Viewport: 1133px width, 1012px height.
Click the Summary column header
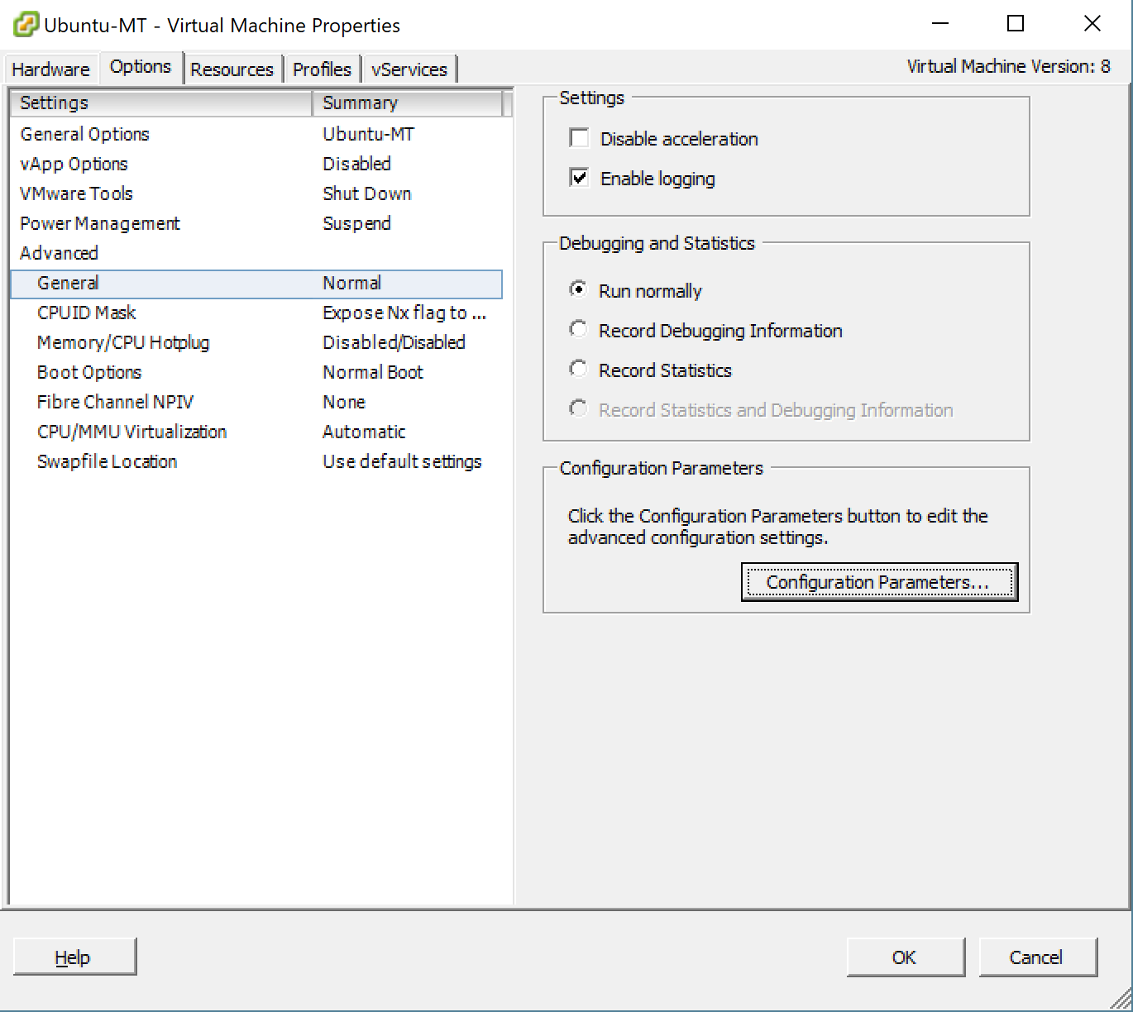pyautogui.click(x=360, y=103)
